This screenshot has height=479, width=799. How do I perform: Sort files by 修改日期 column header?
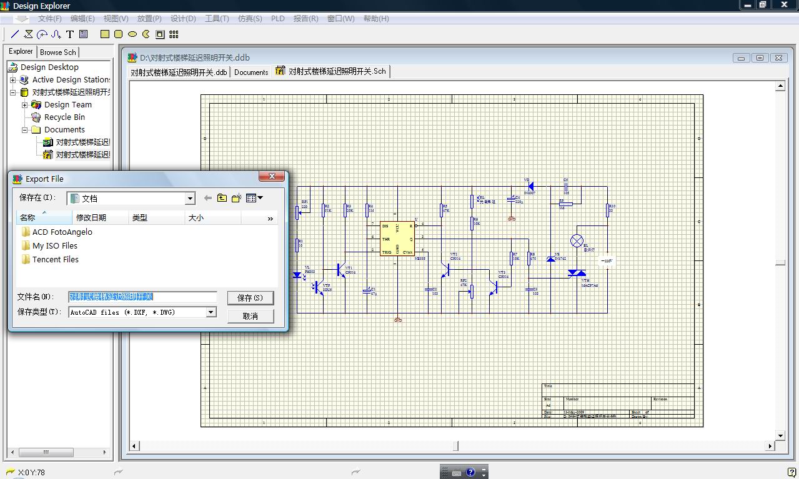[x=100, y=217]
